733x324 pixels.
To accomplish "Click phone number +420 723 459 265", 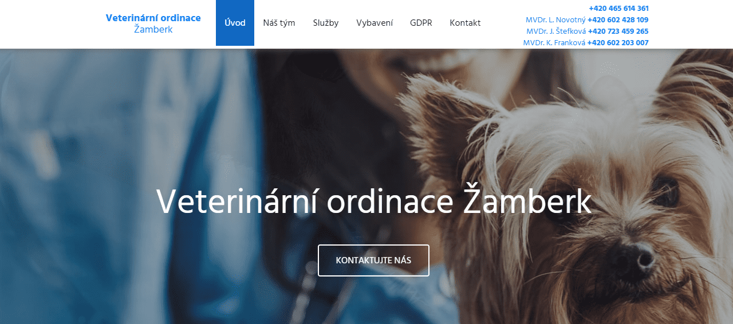I will [618, 31].
